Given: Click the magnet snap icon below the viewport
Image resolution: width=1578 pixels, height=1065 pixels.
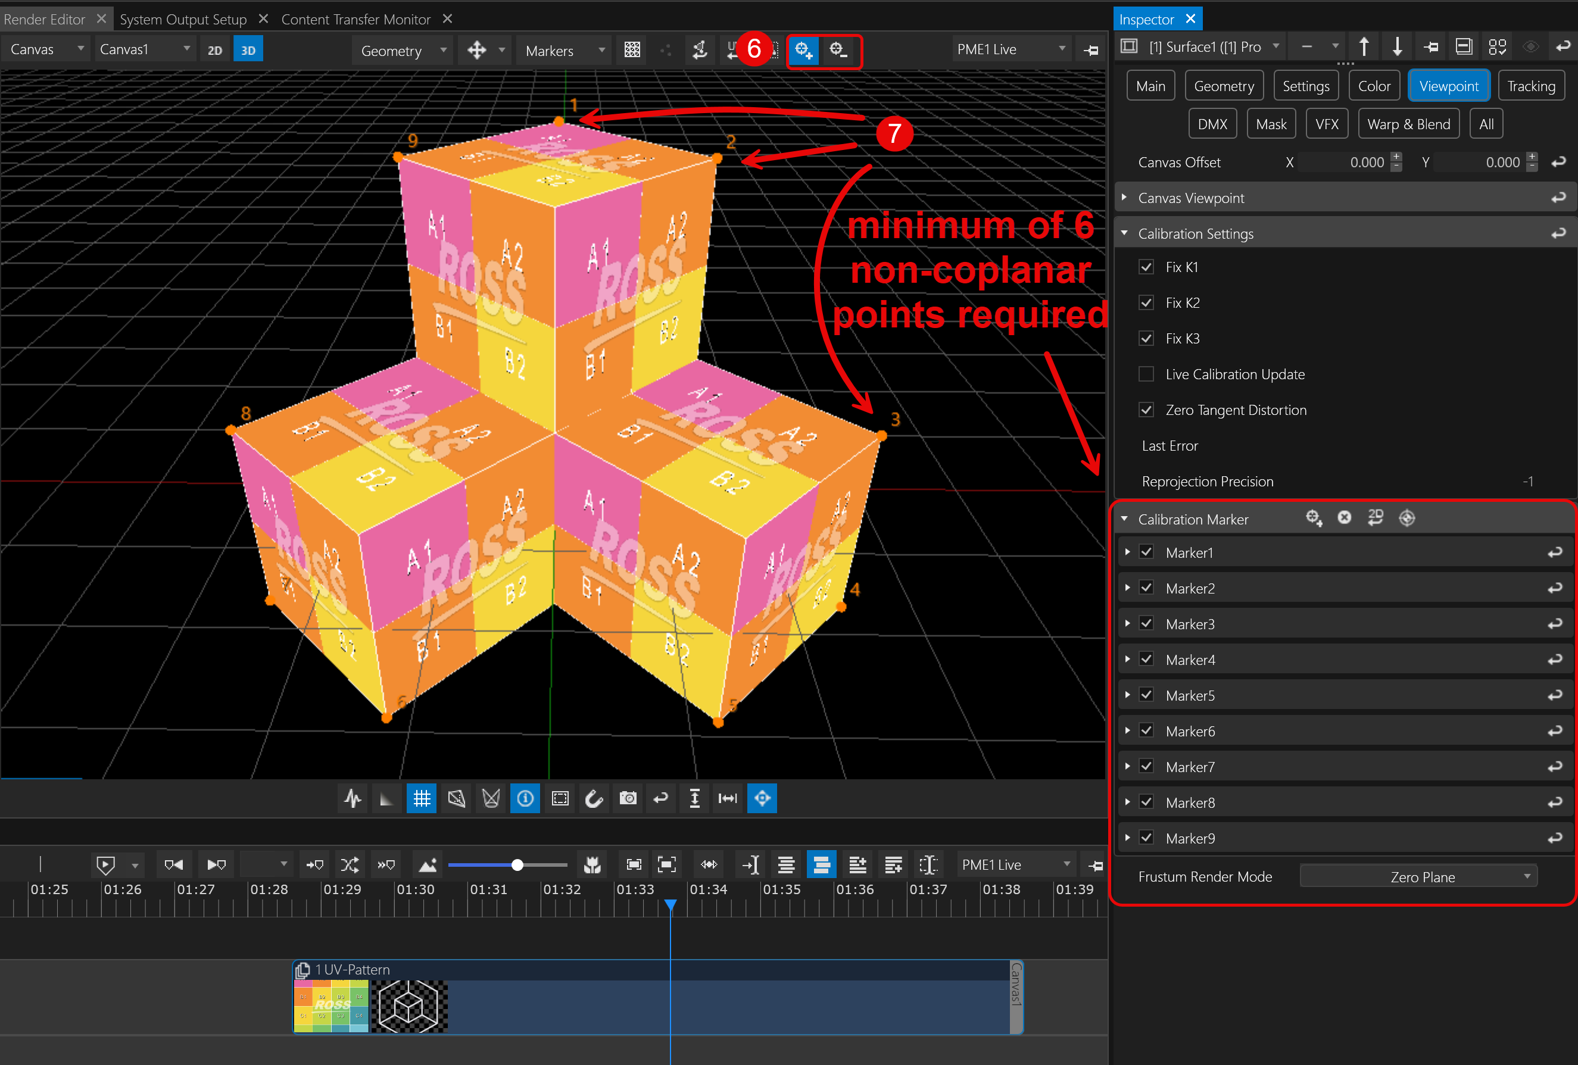Looking at the screenshot, I should (x=594, y=798).
